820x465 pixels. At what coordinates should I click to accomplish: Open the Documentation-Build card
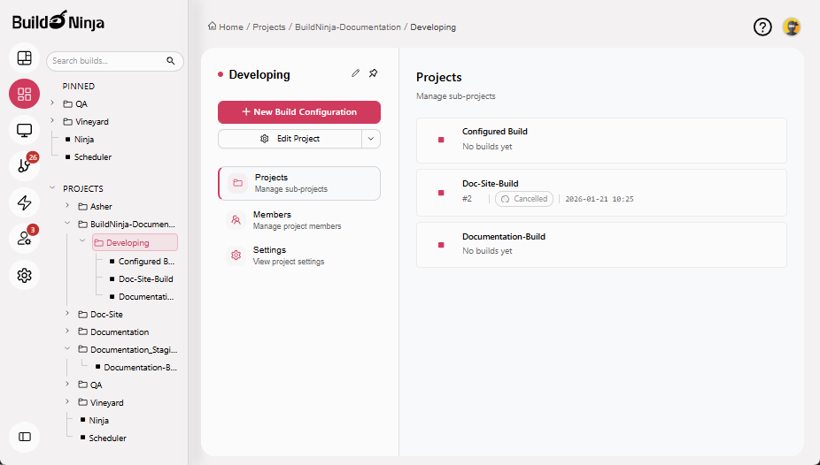click(601, 245)
